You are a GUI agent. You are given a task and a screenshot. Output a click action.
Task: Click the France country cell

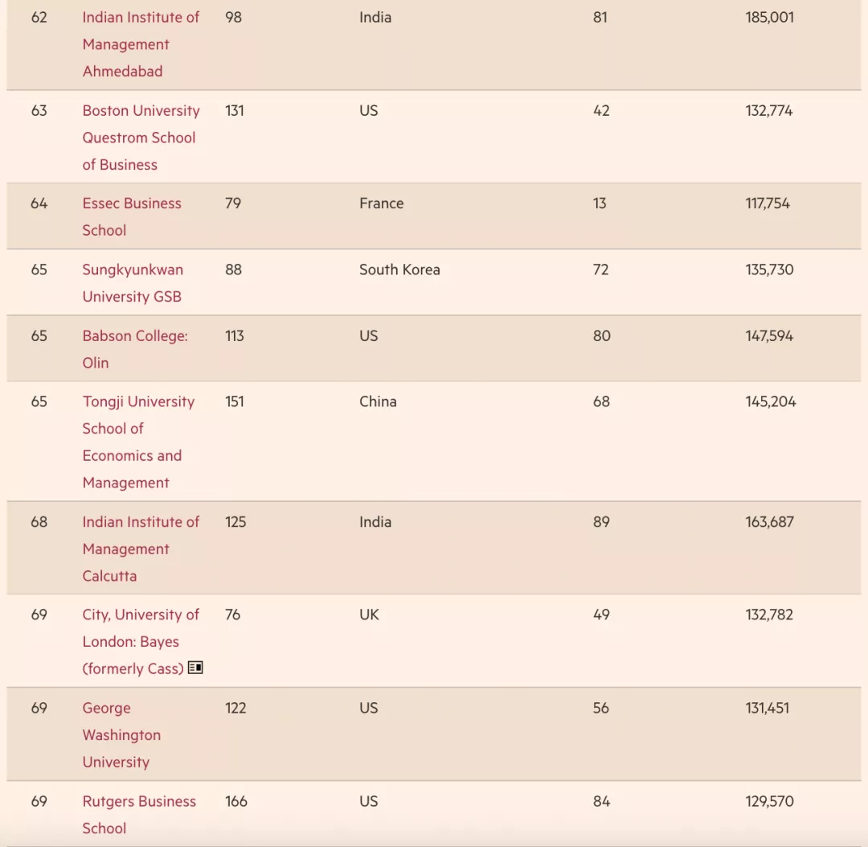pyautogui.click(x=381, y=204)
